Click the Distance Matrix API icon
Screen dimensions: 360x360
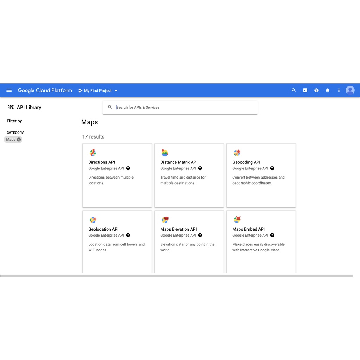click(165, 153)
